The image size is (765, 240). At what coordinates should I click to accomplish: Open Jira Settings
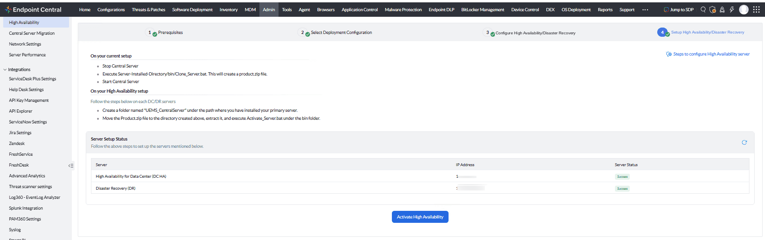(x=20, y=133)
